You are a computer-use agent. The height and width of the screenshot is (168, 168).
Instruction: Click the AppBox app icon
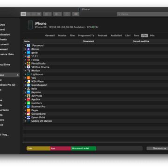(x=28, y=99)
